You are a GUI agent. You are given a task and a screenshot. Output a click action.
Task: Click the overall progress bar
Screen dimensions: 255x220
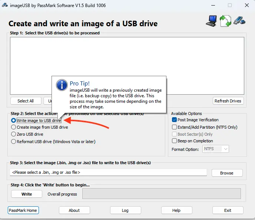[162, 193]
